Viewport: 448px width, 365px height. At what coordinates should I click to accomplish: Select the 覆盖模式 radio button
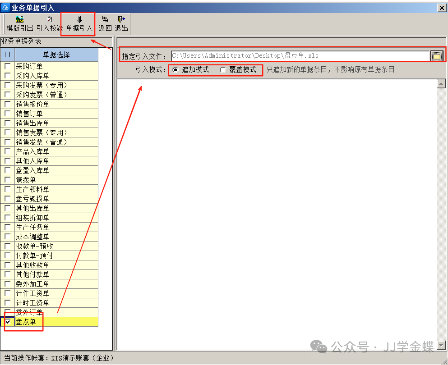(x=223, y=70)
